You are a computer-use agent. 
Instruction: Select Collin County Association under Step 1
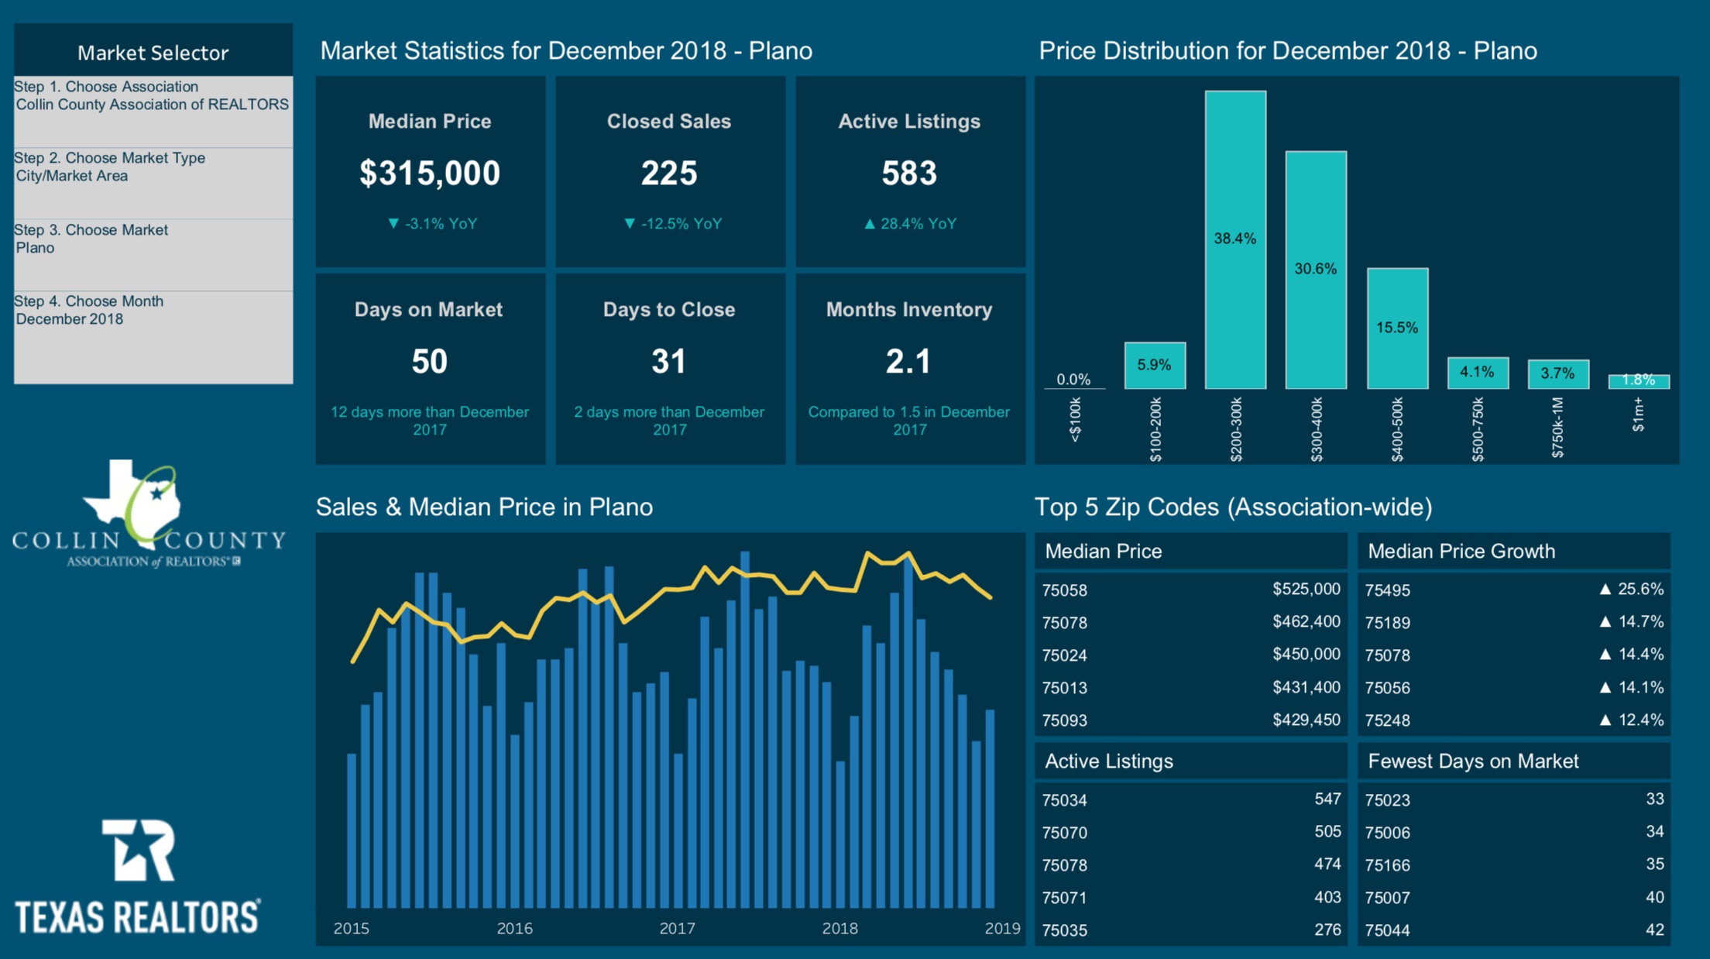[x=153, y=105]
